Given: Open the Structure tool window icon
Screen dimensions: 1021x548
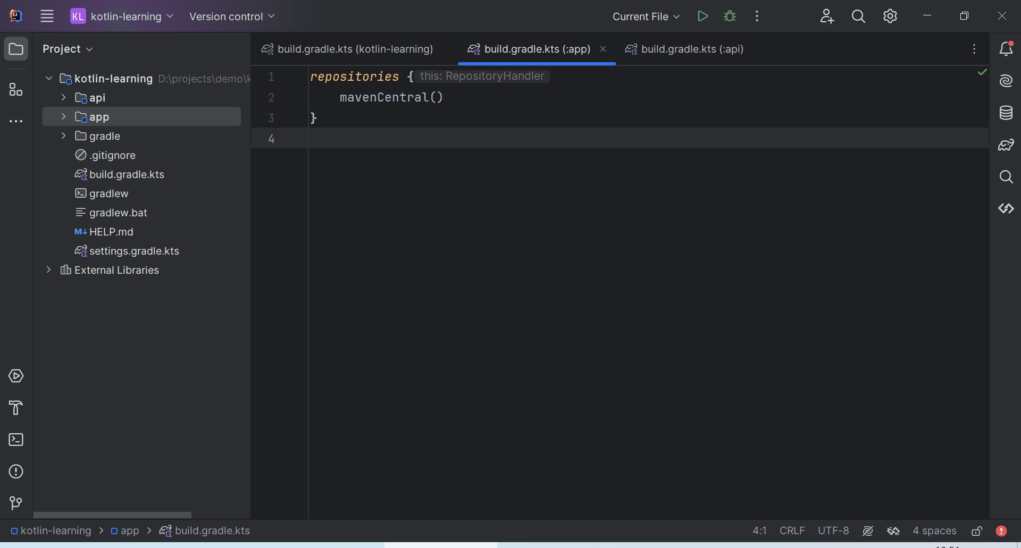Looking at the screenshot, I should (16, 89).
